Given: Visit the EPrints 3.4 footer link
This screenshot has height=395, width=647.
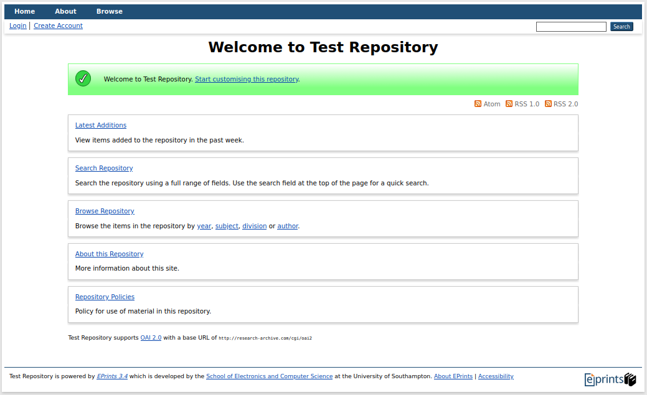Looking at the screenshot, I should pyautogui.click(x=112, y=376).
